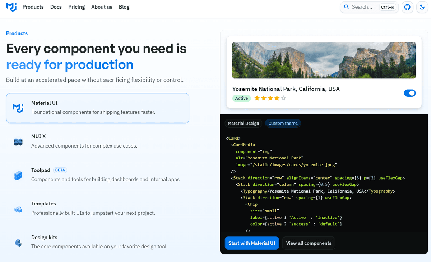The width and height of the screenshot is (431, 262).
Task: Click 'Professionally built UIs' description
Action: pos(93,213)
